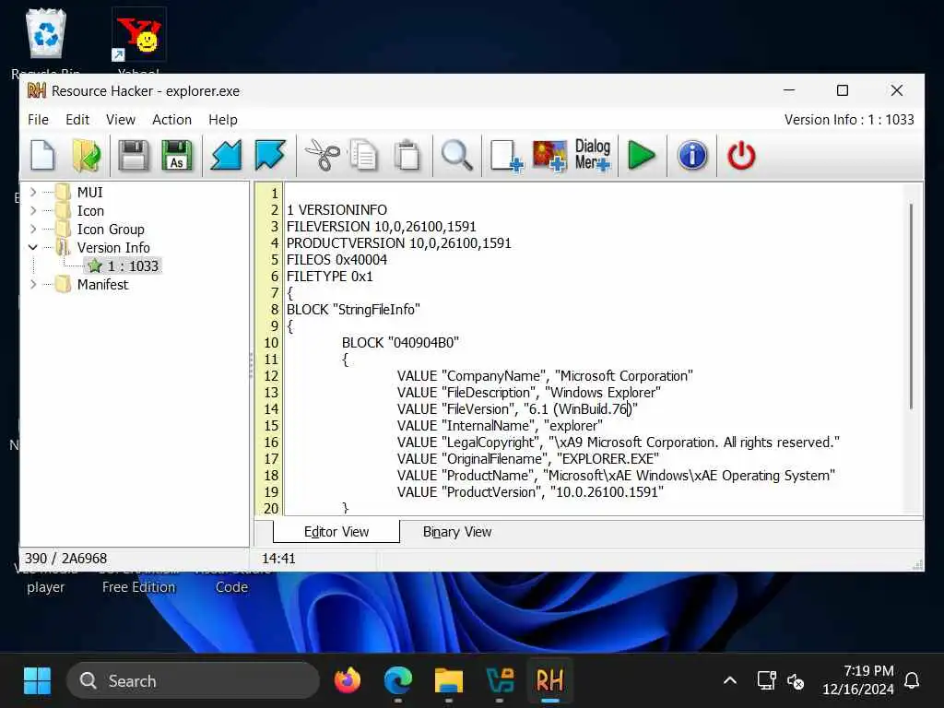
Task: Save the file with the floppy disk icon
Action: 133,155
